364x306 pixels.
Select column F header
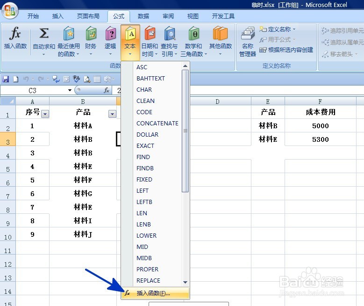click(321, 102)
